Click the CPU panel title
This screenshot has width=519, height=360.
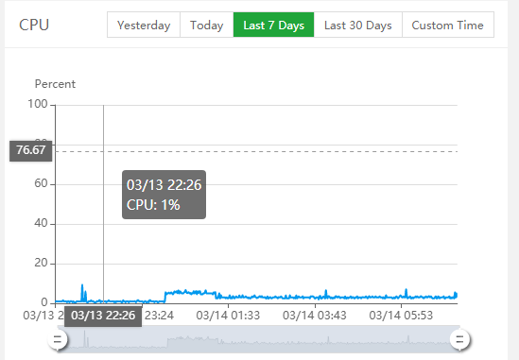pos(34,25)
